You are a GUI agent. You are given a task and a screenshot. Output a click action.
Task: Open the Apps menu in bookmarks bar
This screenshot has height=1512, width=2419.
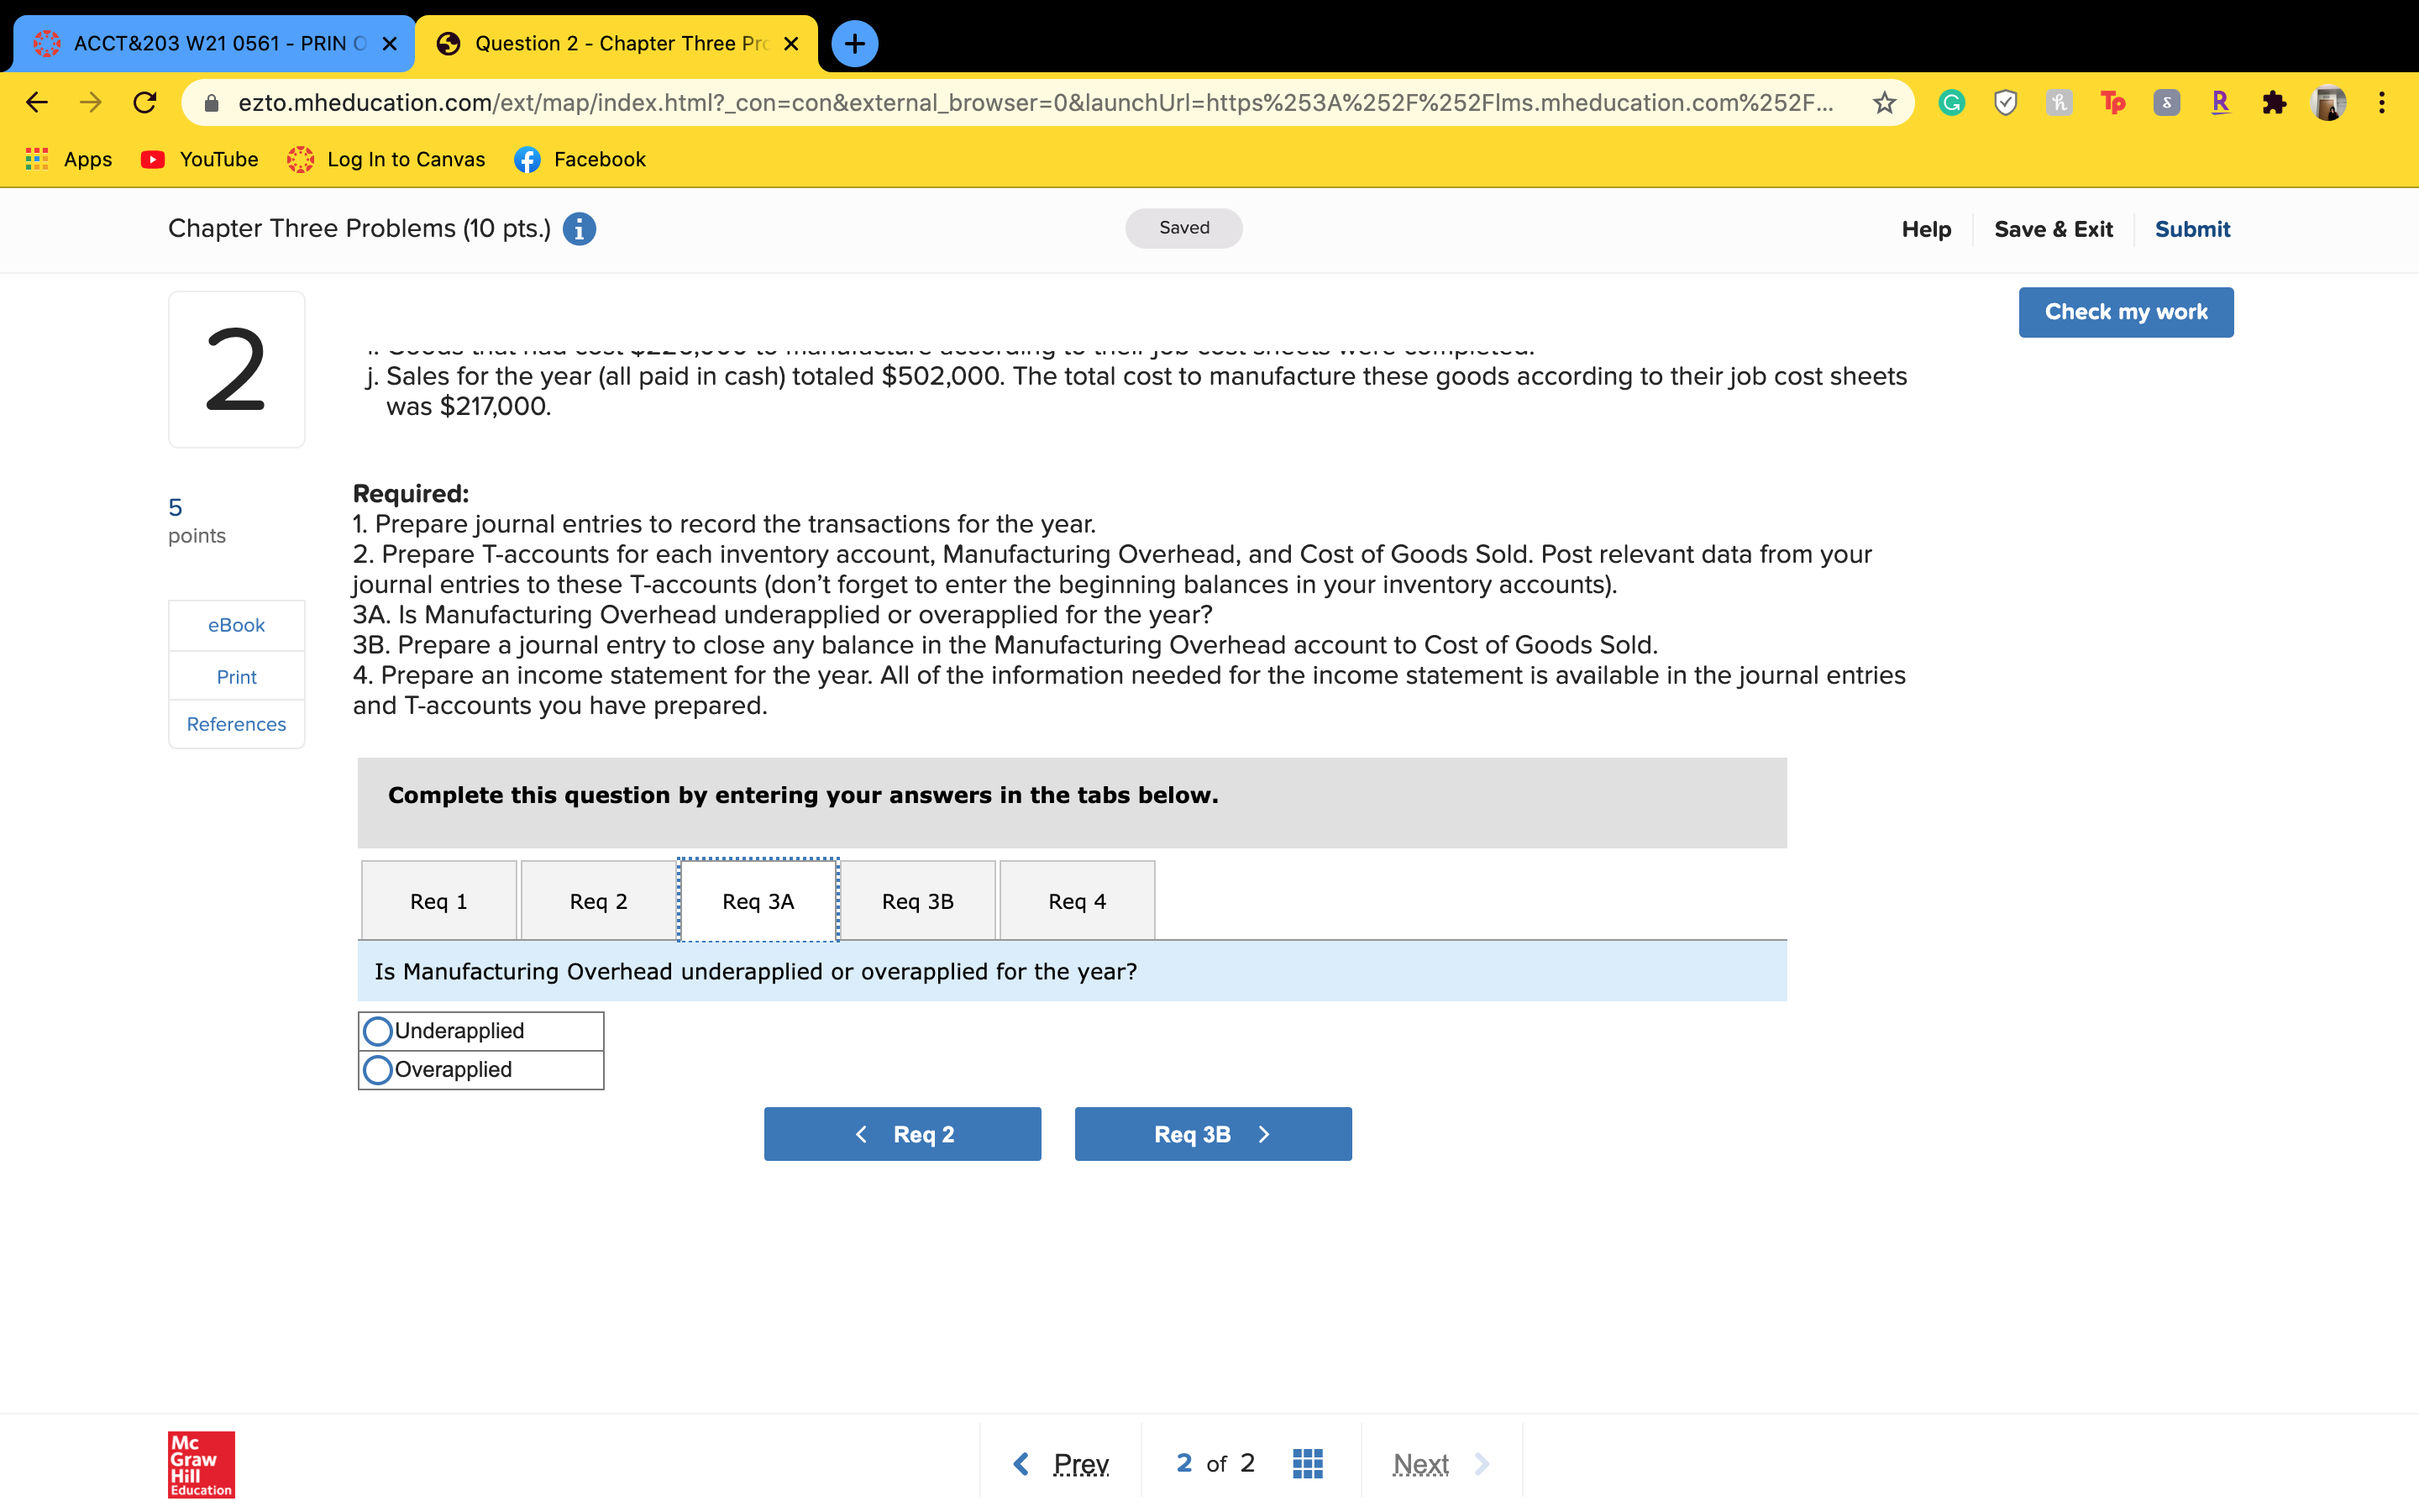coord(66,159)
